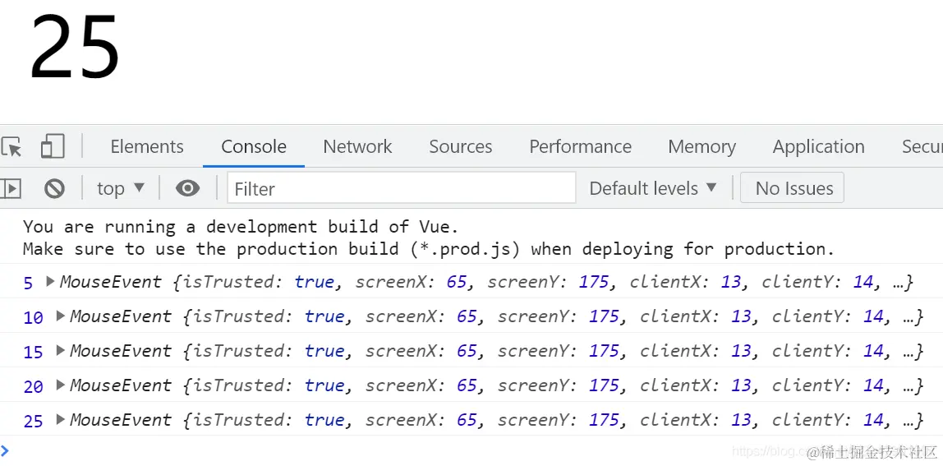The image size is (943, 466).
Task: Show the console sidebar panel icon
Action: [10, 188]
